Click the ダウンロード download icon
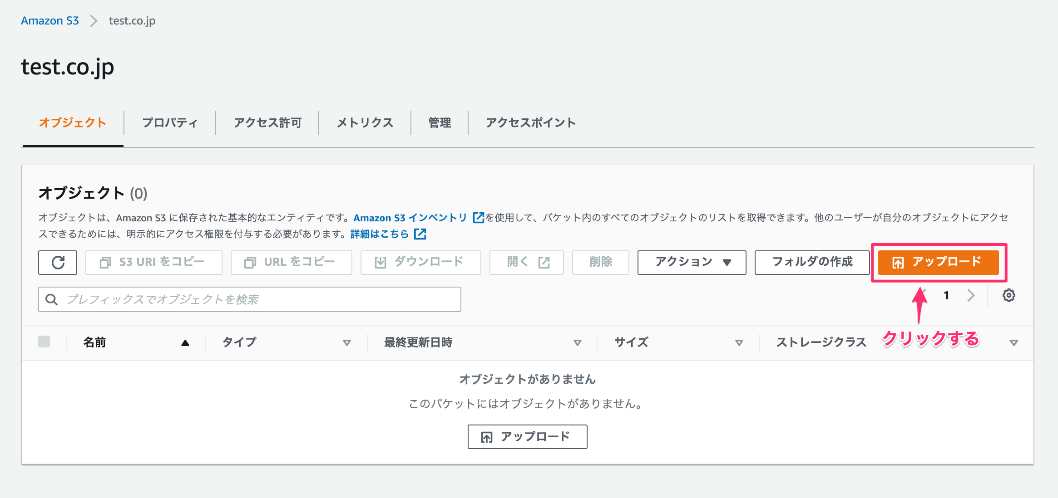Viewport: 1058px width, 498px height. pos(380,262)
